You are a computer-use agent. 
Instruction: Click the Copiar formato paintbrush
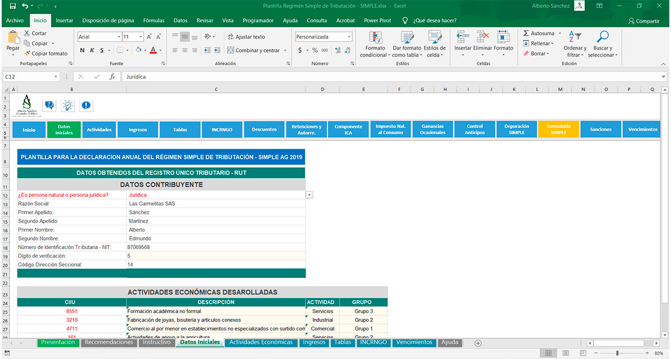(27, 54)
